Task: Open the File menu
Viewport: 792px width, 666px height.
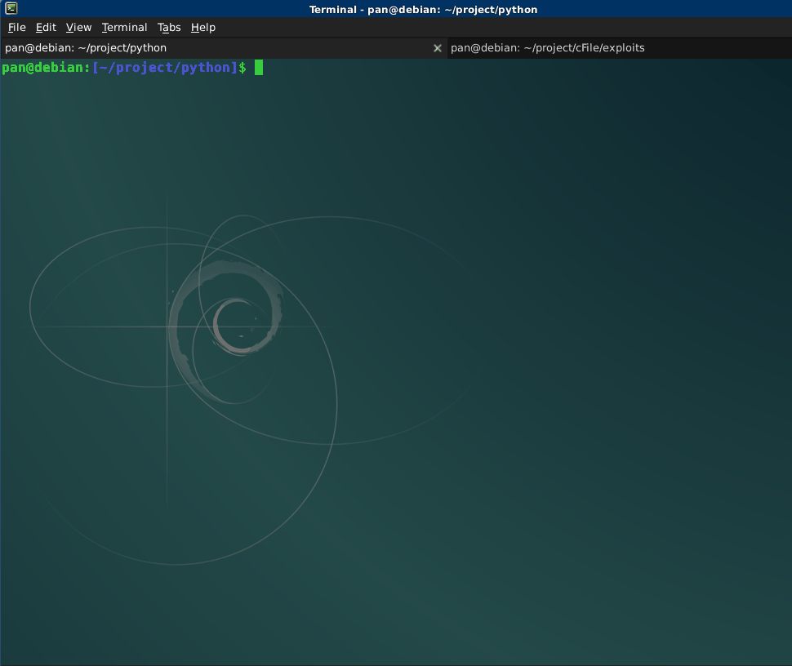Action: tap(16, 27)
